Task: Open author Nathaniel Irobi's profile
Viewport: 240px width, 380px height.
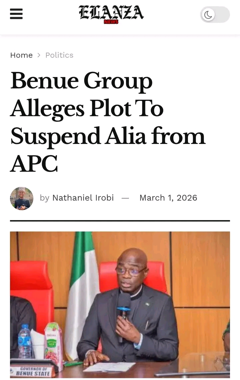Action: pyautogui.click(x=83, y=198)
